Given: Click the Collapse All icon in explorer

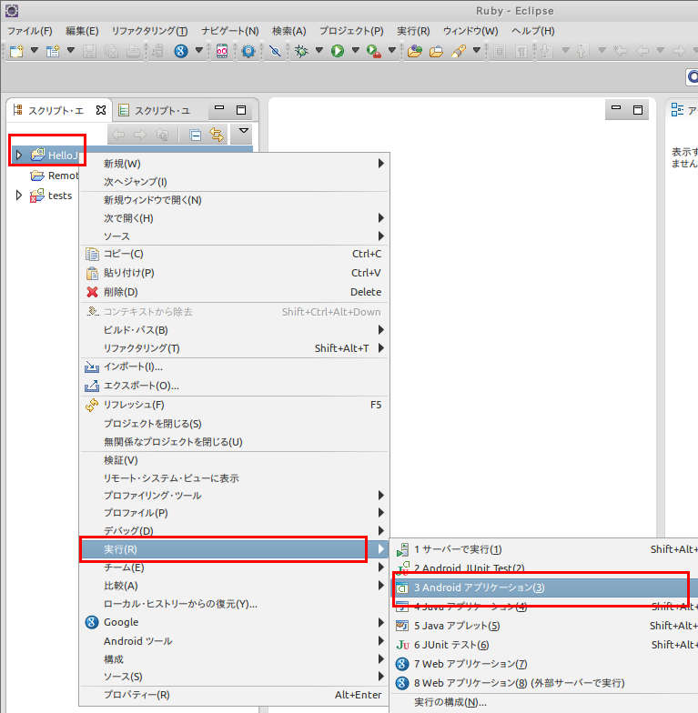Looking at the screenshot, I should [x=196, y=135].
